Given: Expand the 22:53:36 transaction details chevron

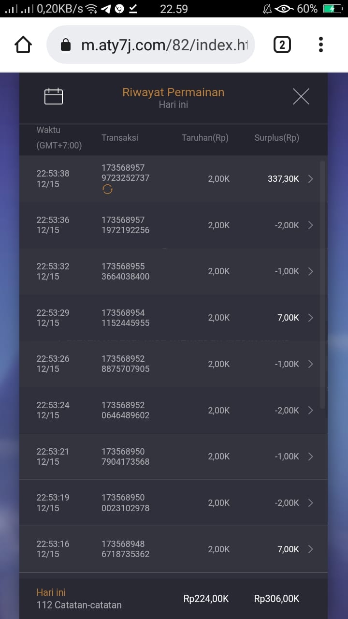Looking at the screenshot, I should pos(311,225).
